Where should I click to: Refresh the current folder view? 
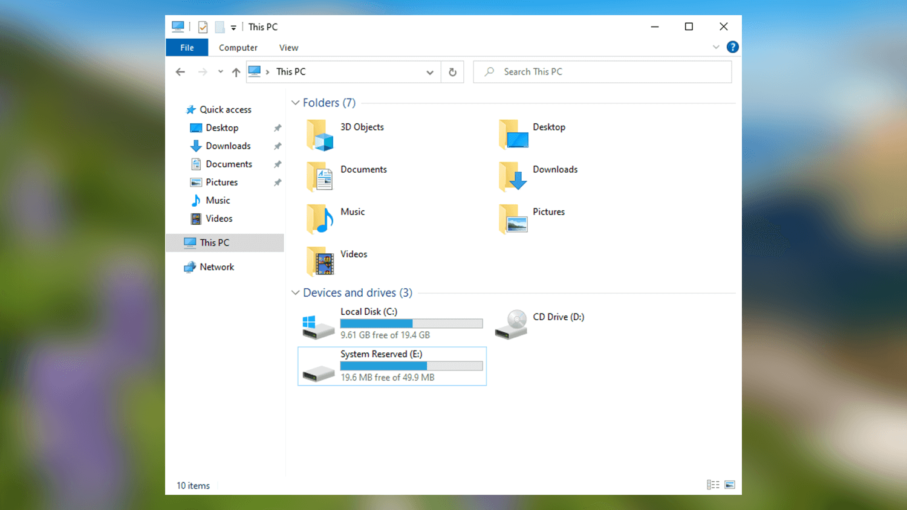[452, 72]
